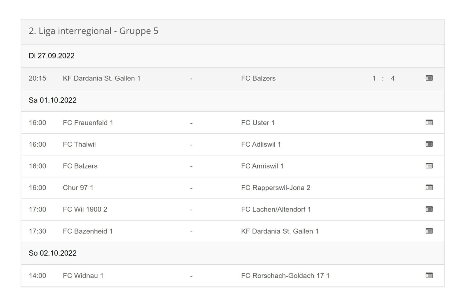Open match details icon for Dardania vs Balzers

(x=429, y=78)
